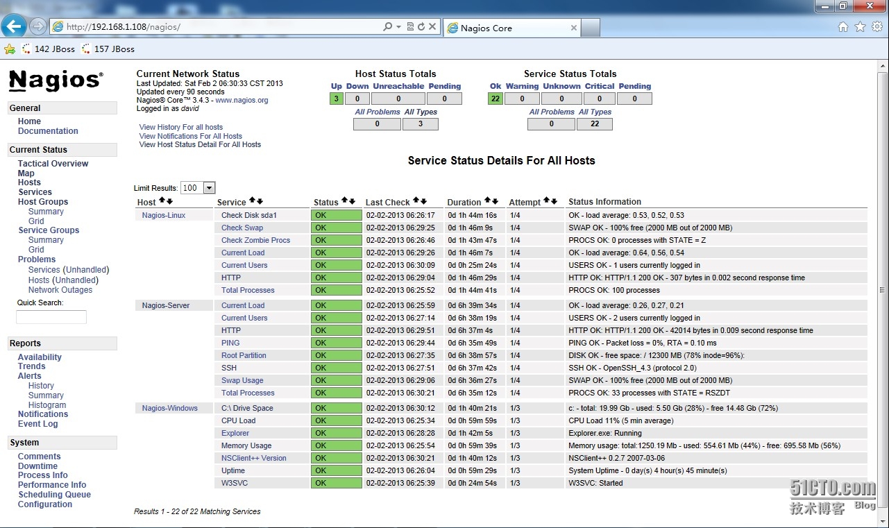Open the NSClient++ Version service

(253, 458)
